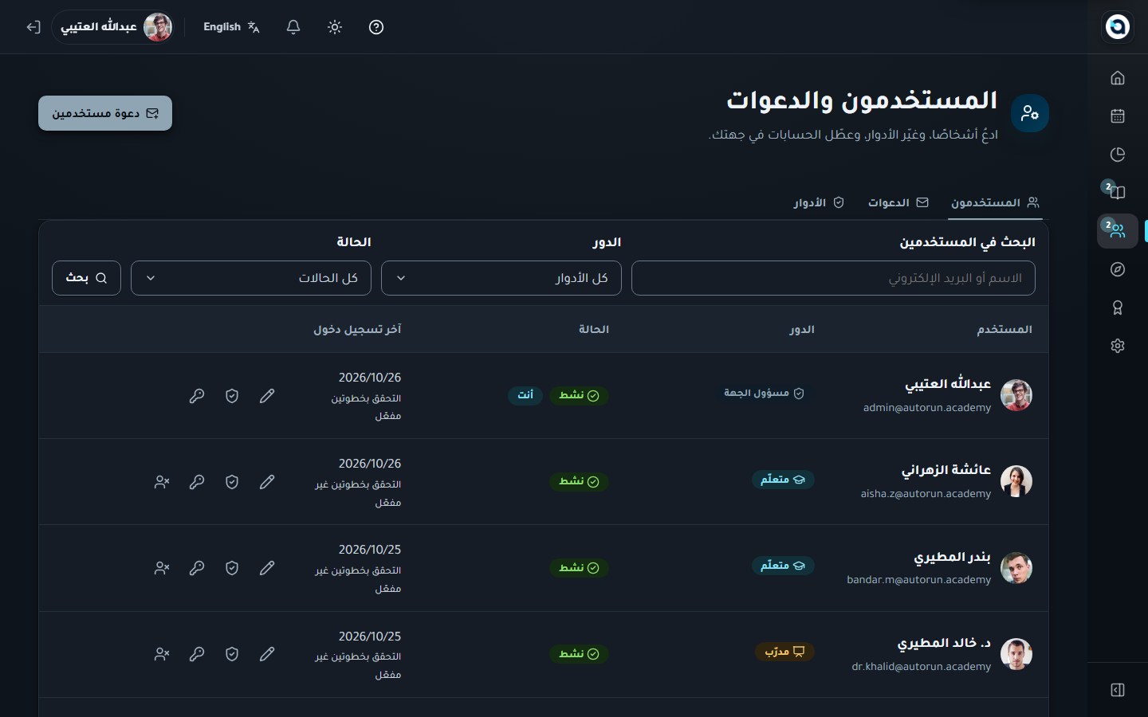Open shield icon for بندر المطيري
Viewport: 1148px width, 717px height.
(x=232, y=568)
